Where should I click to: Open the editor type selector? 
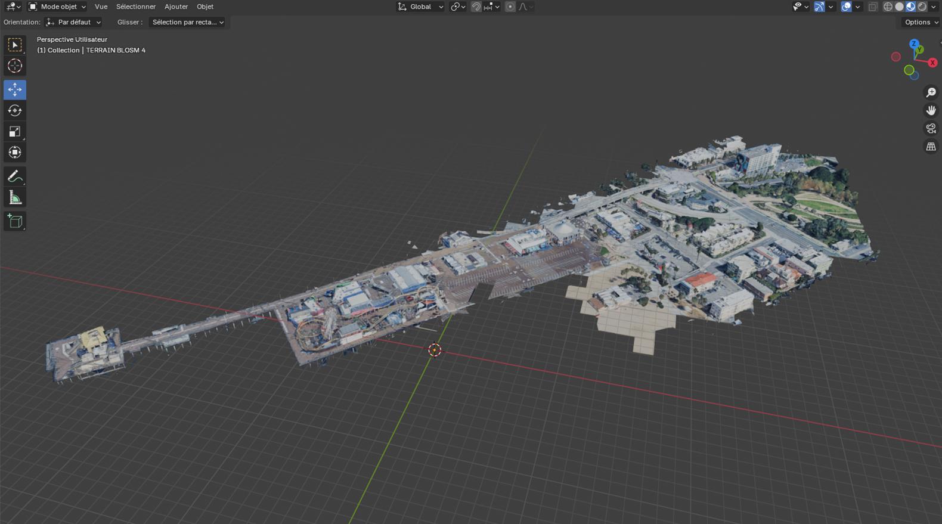13,7
